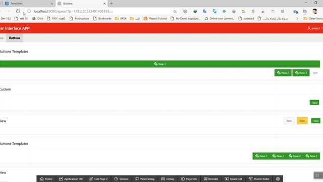Open the browser Favourites star-list icon
This screenshot has height=182, width=323.
click(295, 12)
